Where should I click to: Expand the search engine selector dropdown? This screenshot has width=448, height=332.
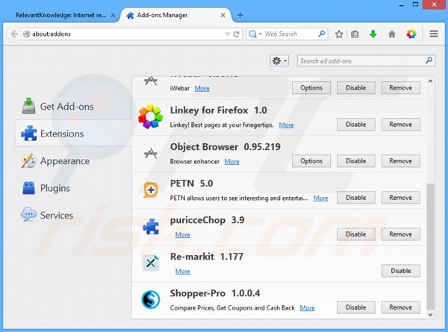pos(255,34)
